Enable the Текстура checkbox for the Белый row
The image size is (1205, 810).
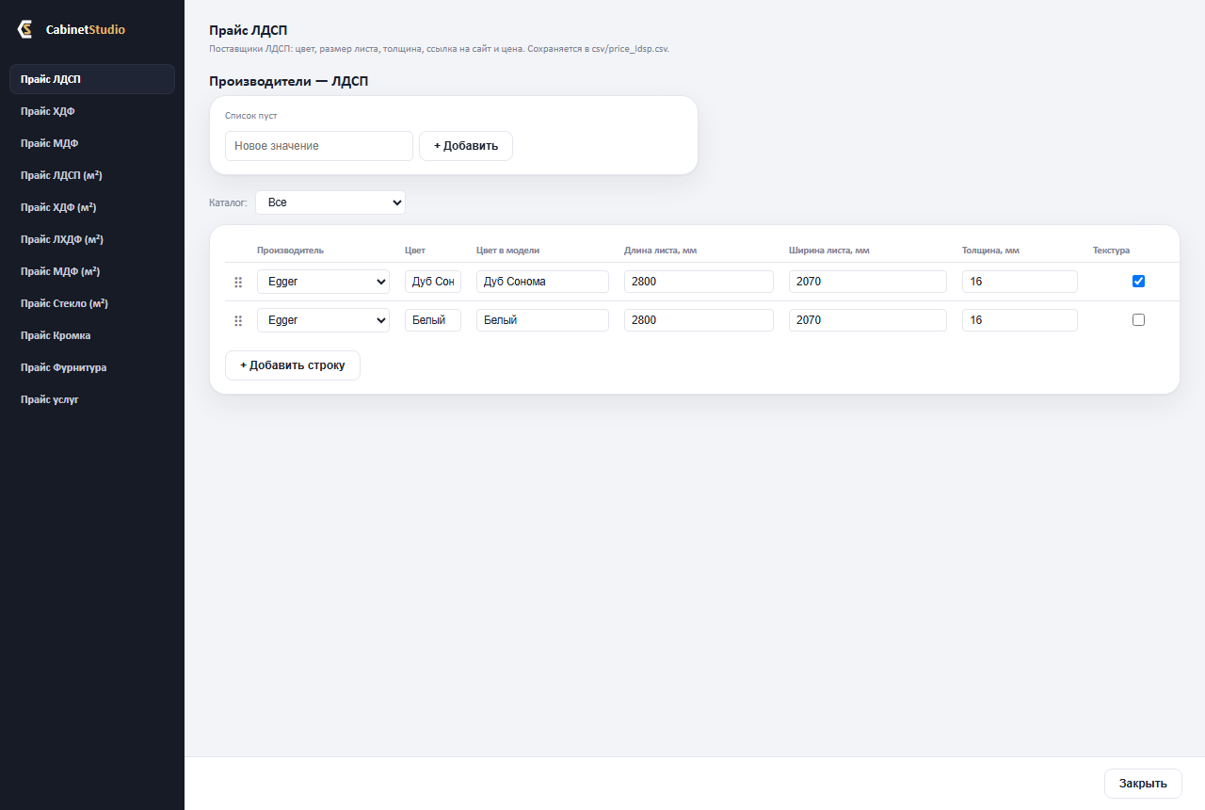(1138, 319)
